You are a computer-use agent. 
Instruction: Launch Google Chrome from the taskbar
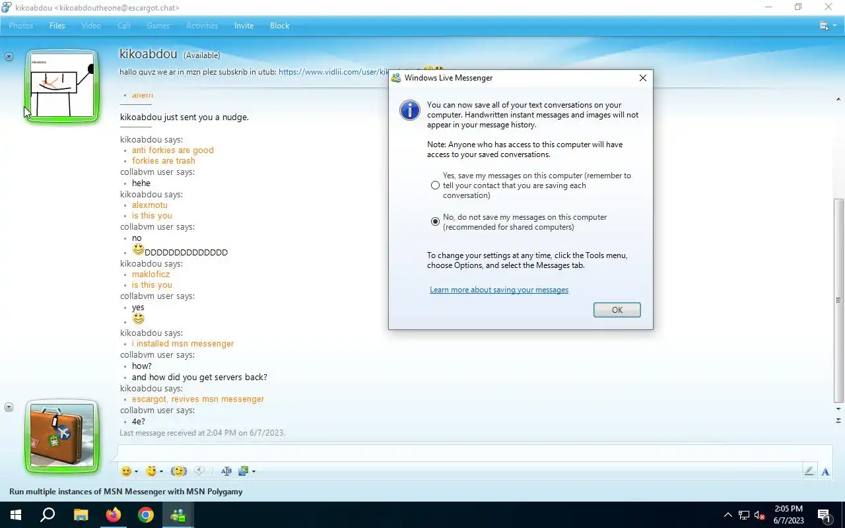(146, 515)
